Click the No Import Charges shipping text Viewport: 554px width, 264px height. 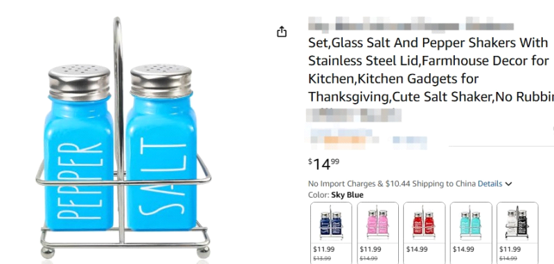392,184
